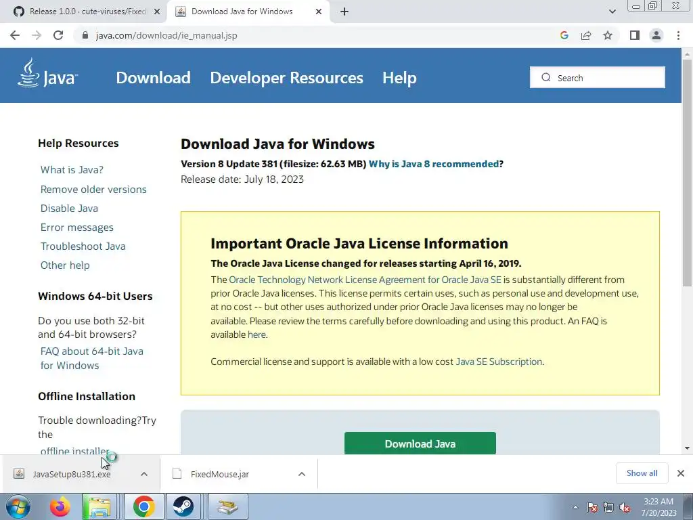Launch Firefox from the taskbar
This screenshot has width=693, height=520.
[x=60, y=506]
